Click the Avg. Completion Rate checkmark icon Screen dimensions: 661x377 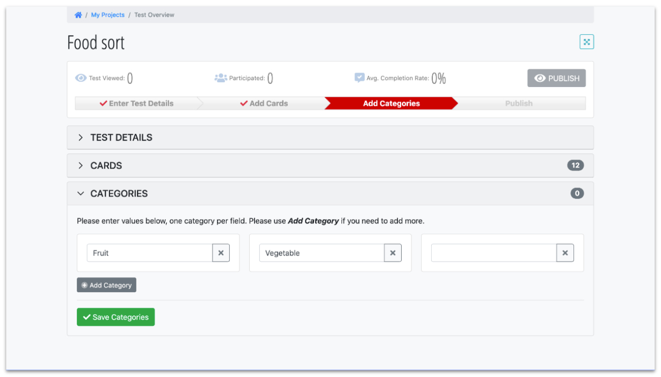tap(359, 78)
